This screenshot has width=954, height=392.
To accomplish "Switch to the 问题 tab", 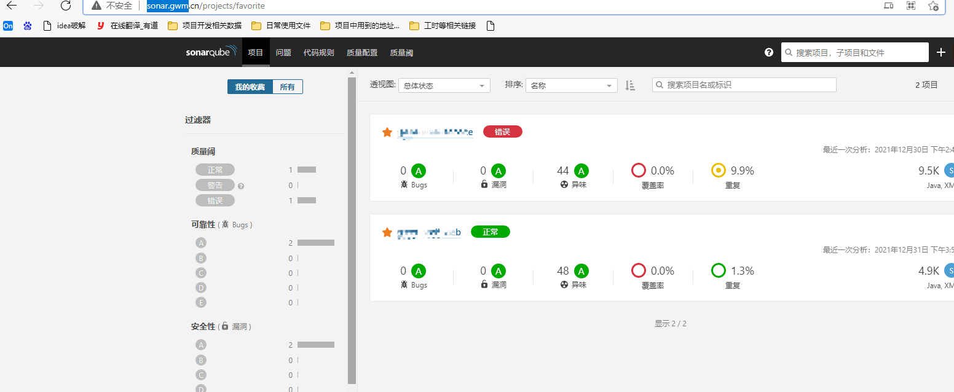I will click(x=283, y=52).
